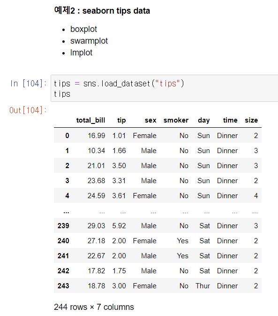Click 'Male' in row 1
This screenshot has height=316, width=278.
149,151
